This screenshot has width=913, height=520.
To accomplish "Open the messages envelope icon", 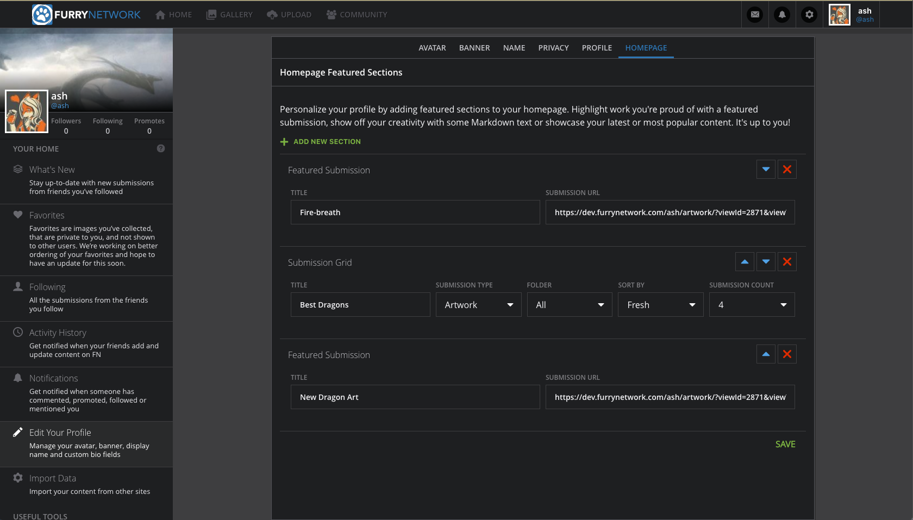I will (x=755, y=15).
